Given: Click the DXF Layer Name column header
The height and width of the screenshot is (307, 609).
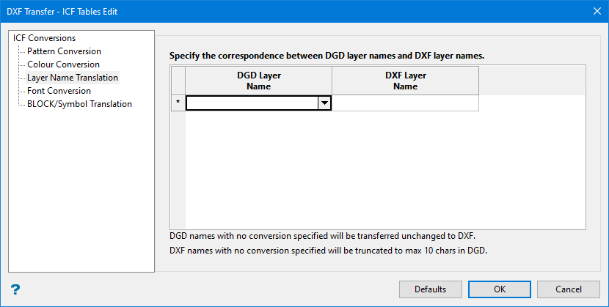Looking at the screenshot, I should point(405,81).
